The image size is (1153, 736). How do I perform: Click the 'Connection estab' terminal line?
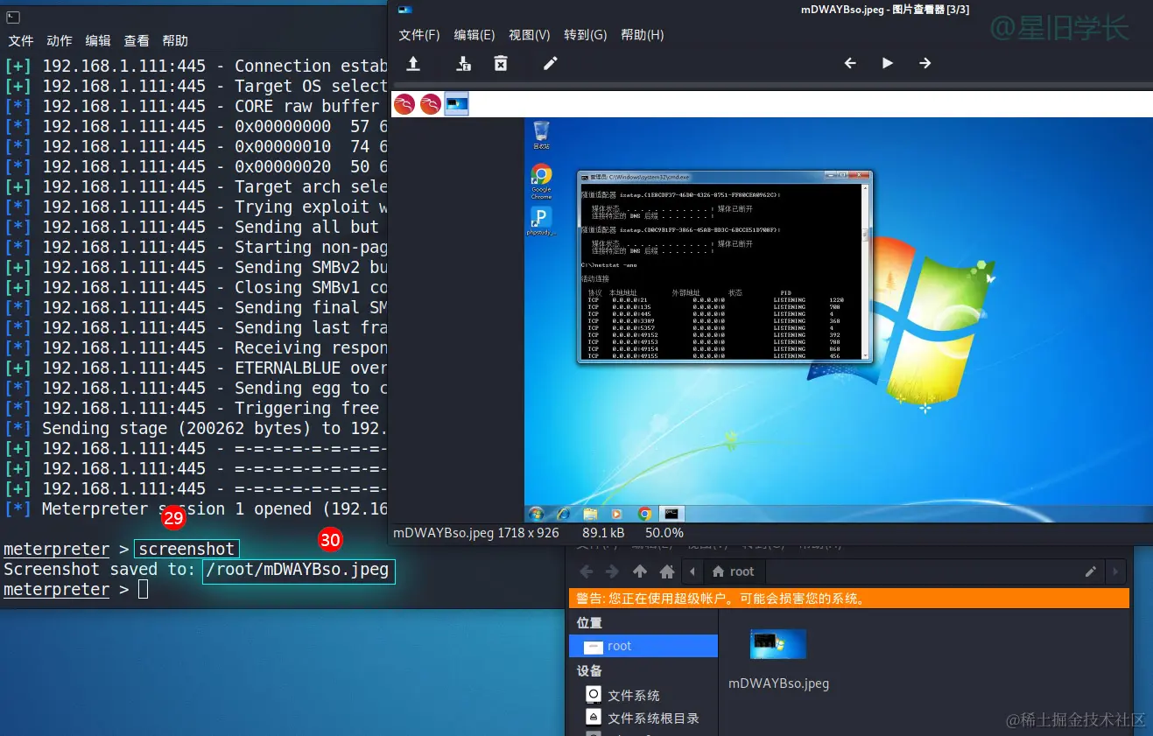point(196,66)
